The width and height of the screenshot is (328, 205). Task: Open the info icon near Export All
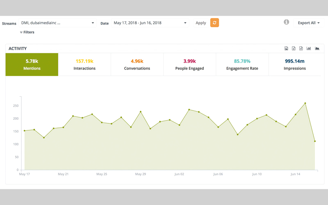(287, 22)
